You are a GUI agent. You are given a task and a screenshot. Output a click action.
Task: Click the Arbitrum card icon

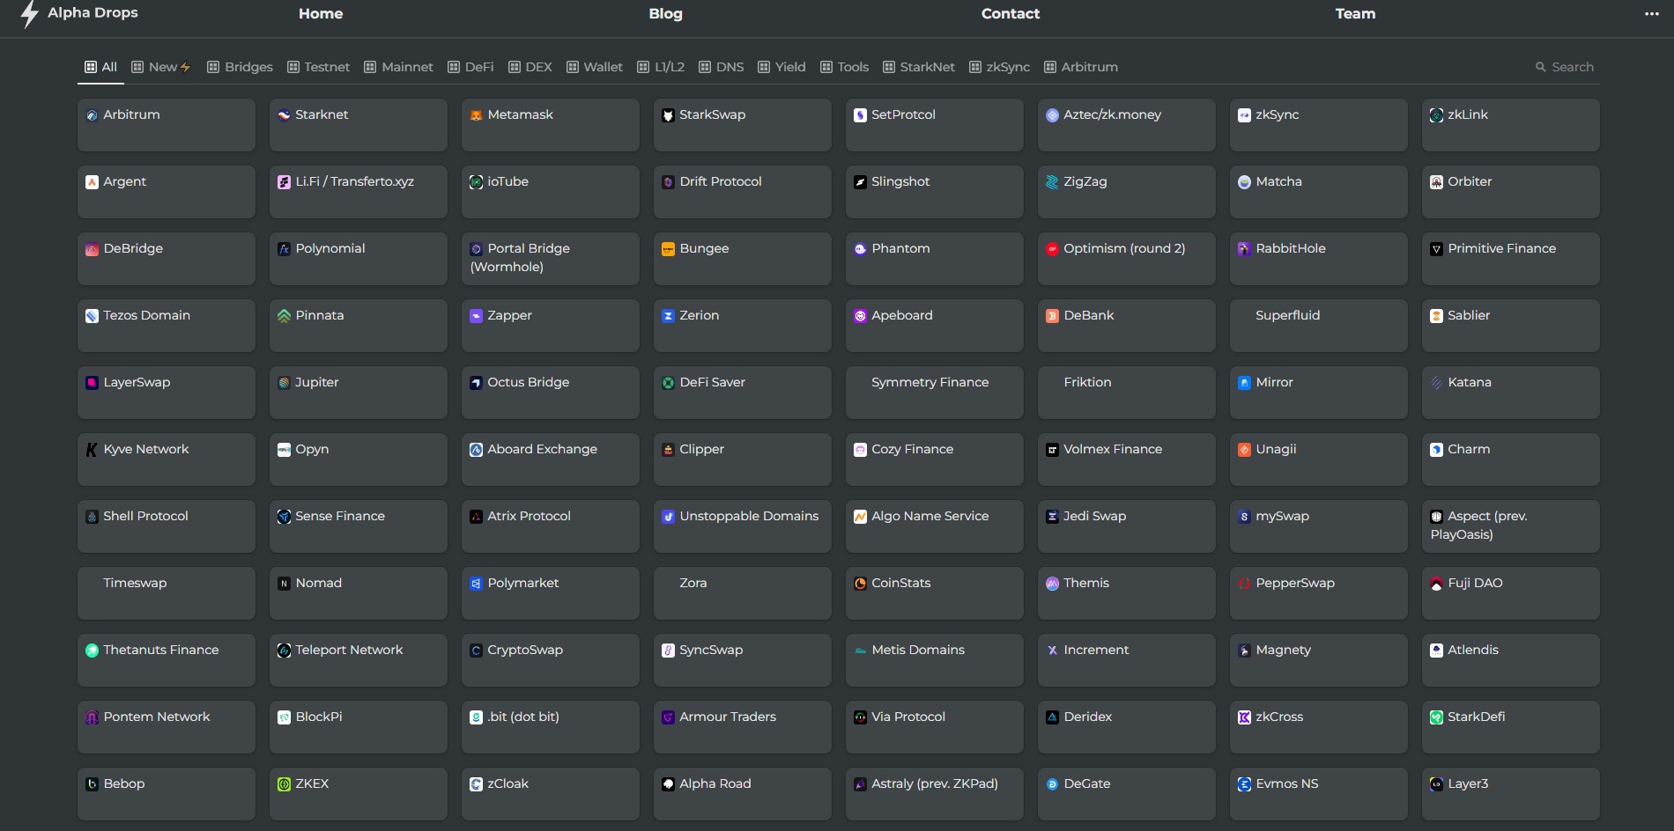coord(92,115)
